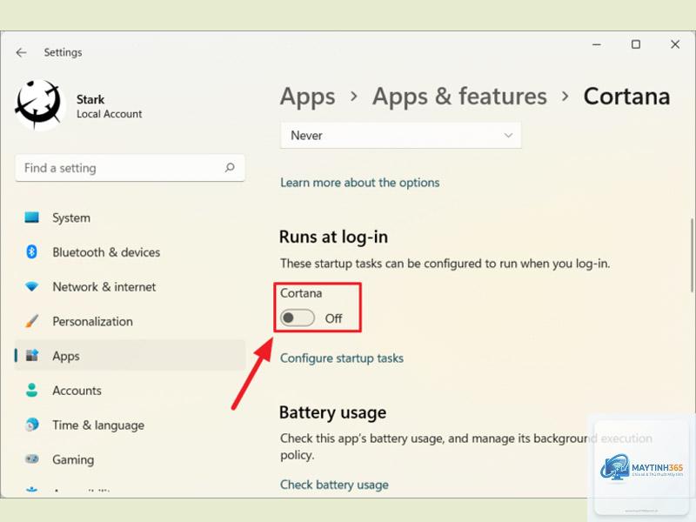The image size is (696, 522).
Task: Click the Network wifi icon
Action: click(31, 287)
